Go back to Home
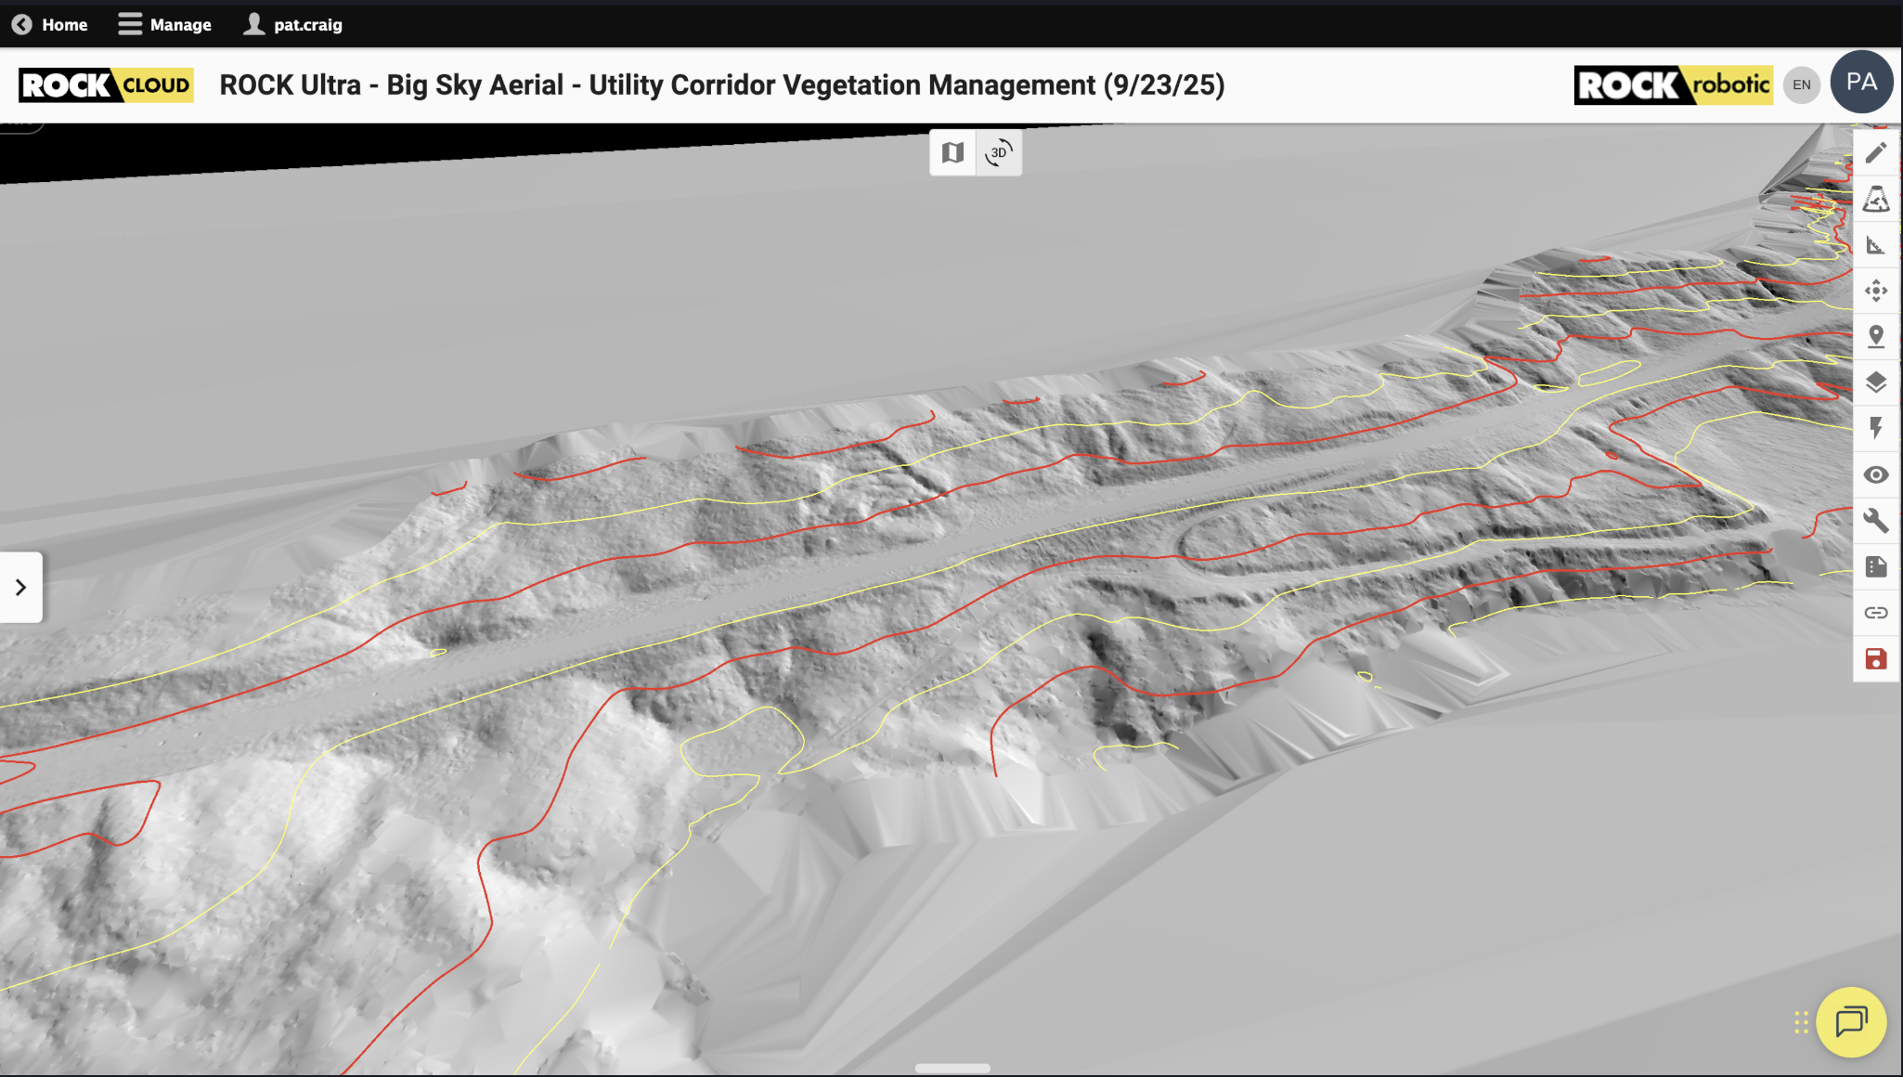The width and height of the screenshot is (1903, 1077). [50, 24]
